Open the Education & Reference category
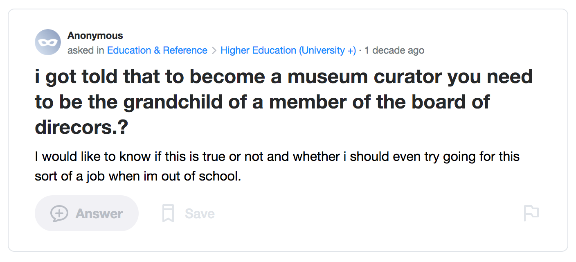 coord(157,50)
